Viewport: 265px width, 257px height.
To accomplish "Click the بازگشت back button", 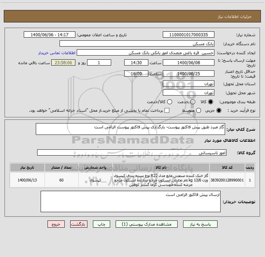I will [x=79, y=224].
